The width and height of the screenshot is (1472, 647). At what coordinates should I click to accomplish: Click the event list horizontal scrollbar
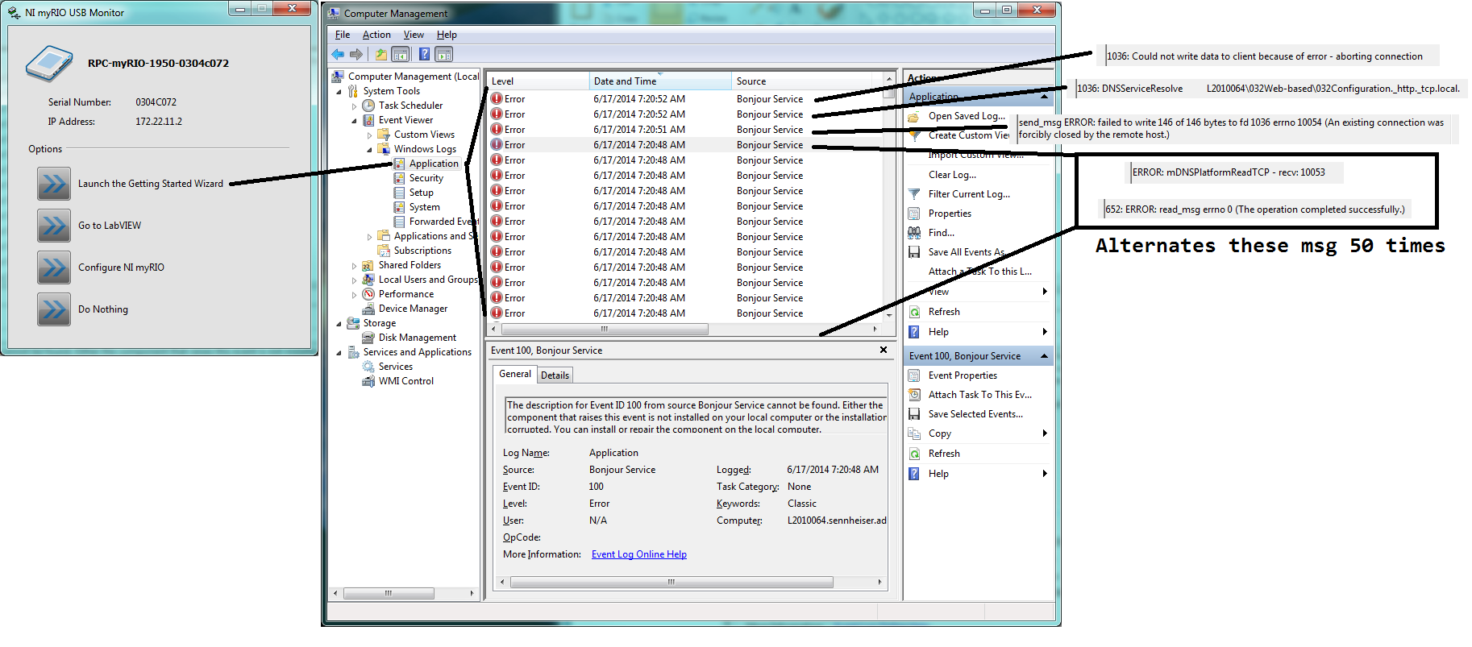[604, 330]
